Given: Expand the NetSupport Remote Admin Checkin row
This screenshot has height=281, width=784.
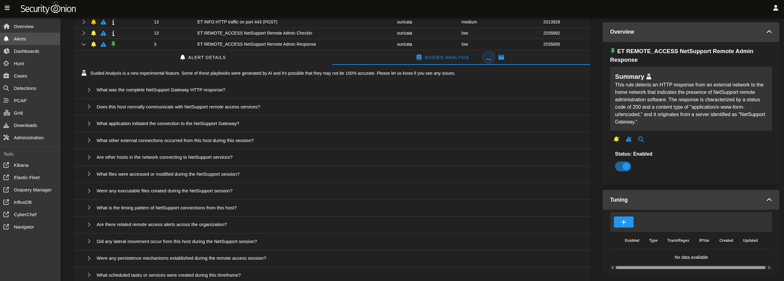Looking at the screenshot, I should [84, 33].
